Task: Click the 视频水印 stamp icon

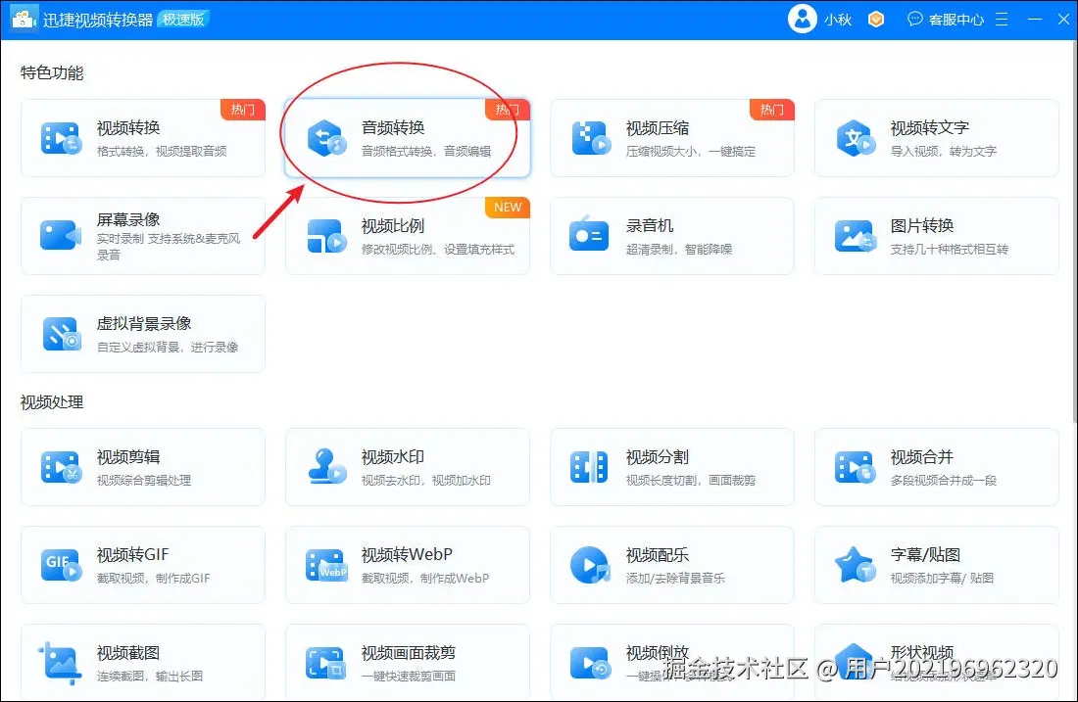Action: tap(326, 466)
